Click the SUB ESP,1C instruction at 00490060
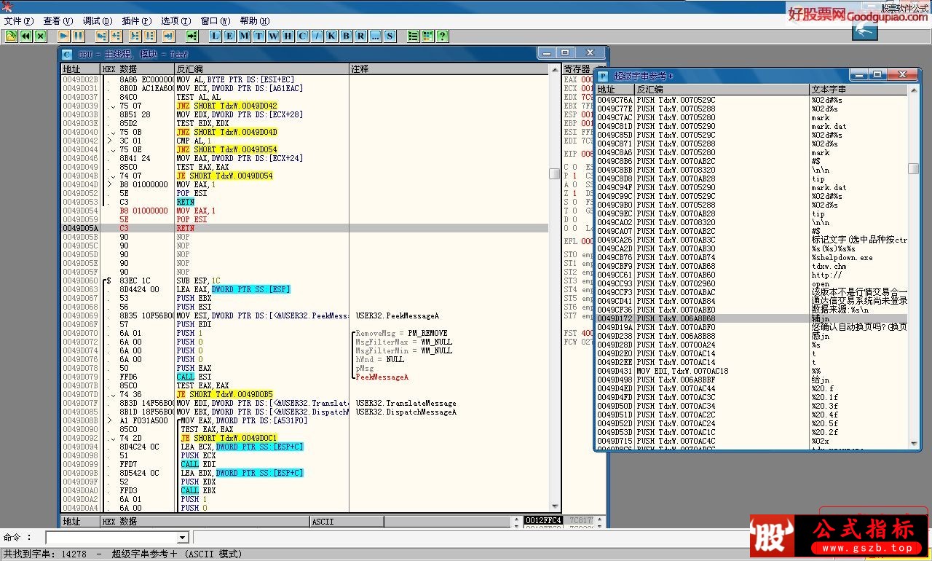 click(x=197, y=280)
